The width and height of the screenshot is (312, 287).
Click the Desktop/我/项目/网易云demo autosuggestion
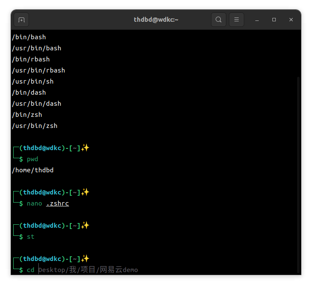pos(88,270)
